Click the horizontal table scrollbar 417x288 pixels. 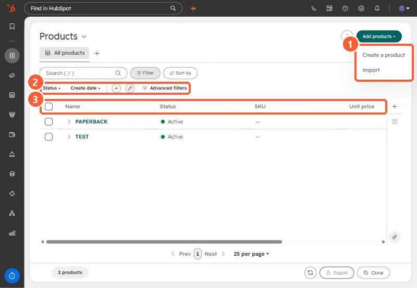164,242
